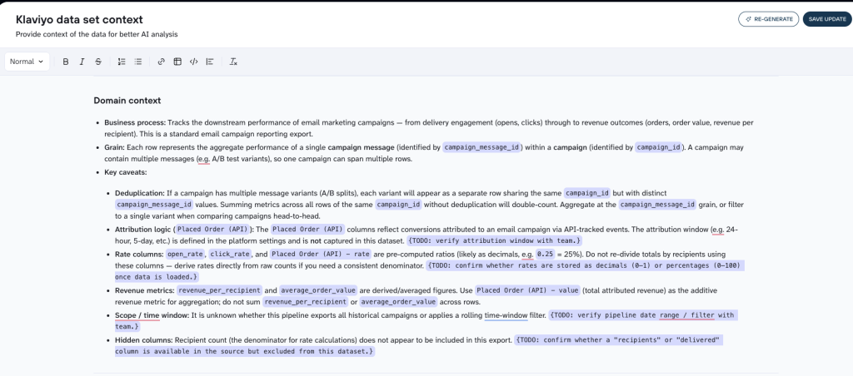Click "{TODO: verify attribution window with team.}"

point(496,240)
